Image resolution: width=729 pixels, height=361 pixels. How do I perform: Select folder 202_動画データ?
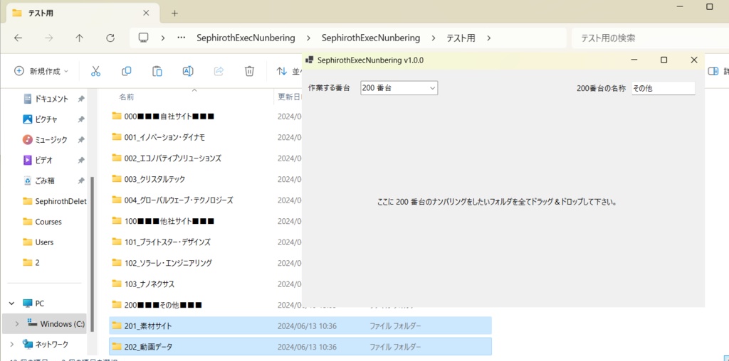[x=300, y=347]
